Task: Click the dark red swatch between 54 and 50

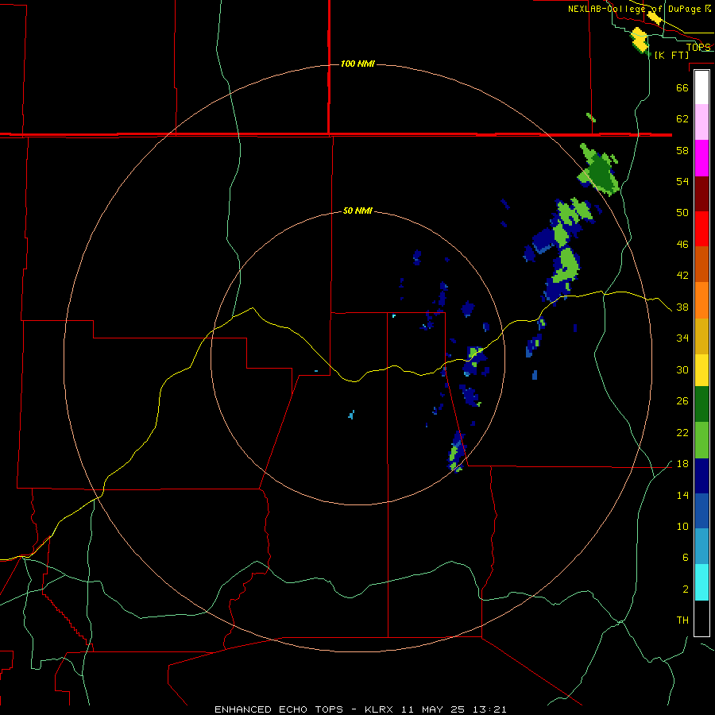Action: click(x=701, y=194)
